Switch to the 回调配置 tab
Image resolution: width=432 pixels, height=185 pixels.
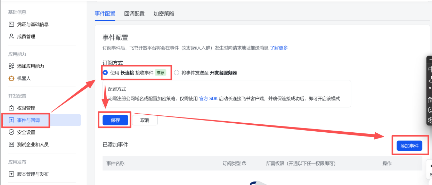[135, 14]
